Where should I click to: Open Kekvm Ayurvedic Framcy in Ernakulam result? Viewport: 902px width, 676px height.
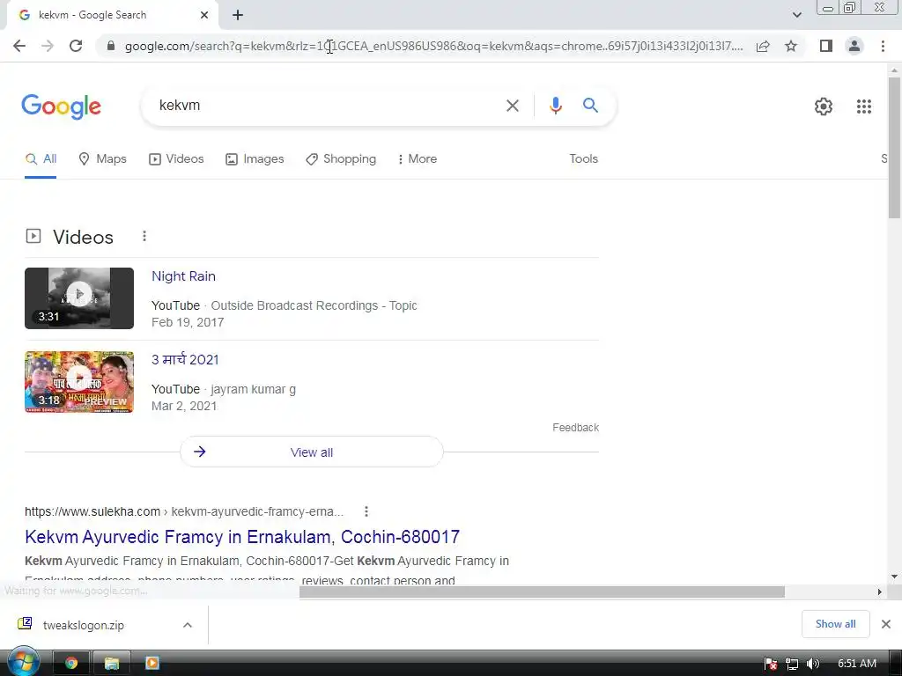tap(242, 537)
